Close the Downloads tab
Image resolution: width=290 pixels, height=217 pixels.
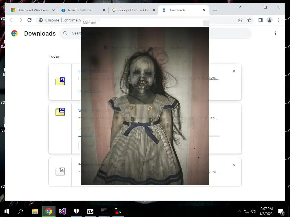point(204,10)
